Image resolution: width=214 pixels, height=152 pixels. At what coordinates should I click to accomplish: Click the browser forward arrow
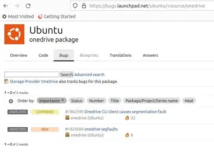(17, 6)
